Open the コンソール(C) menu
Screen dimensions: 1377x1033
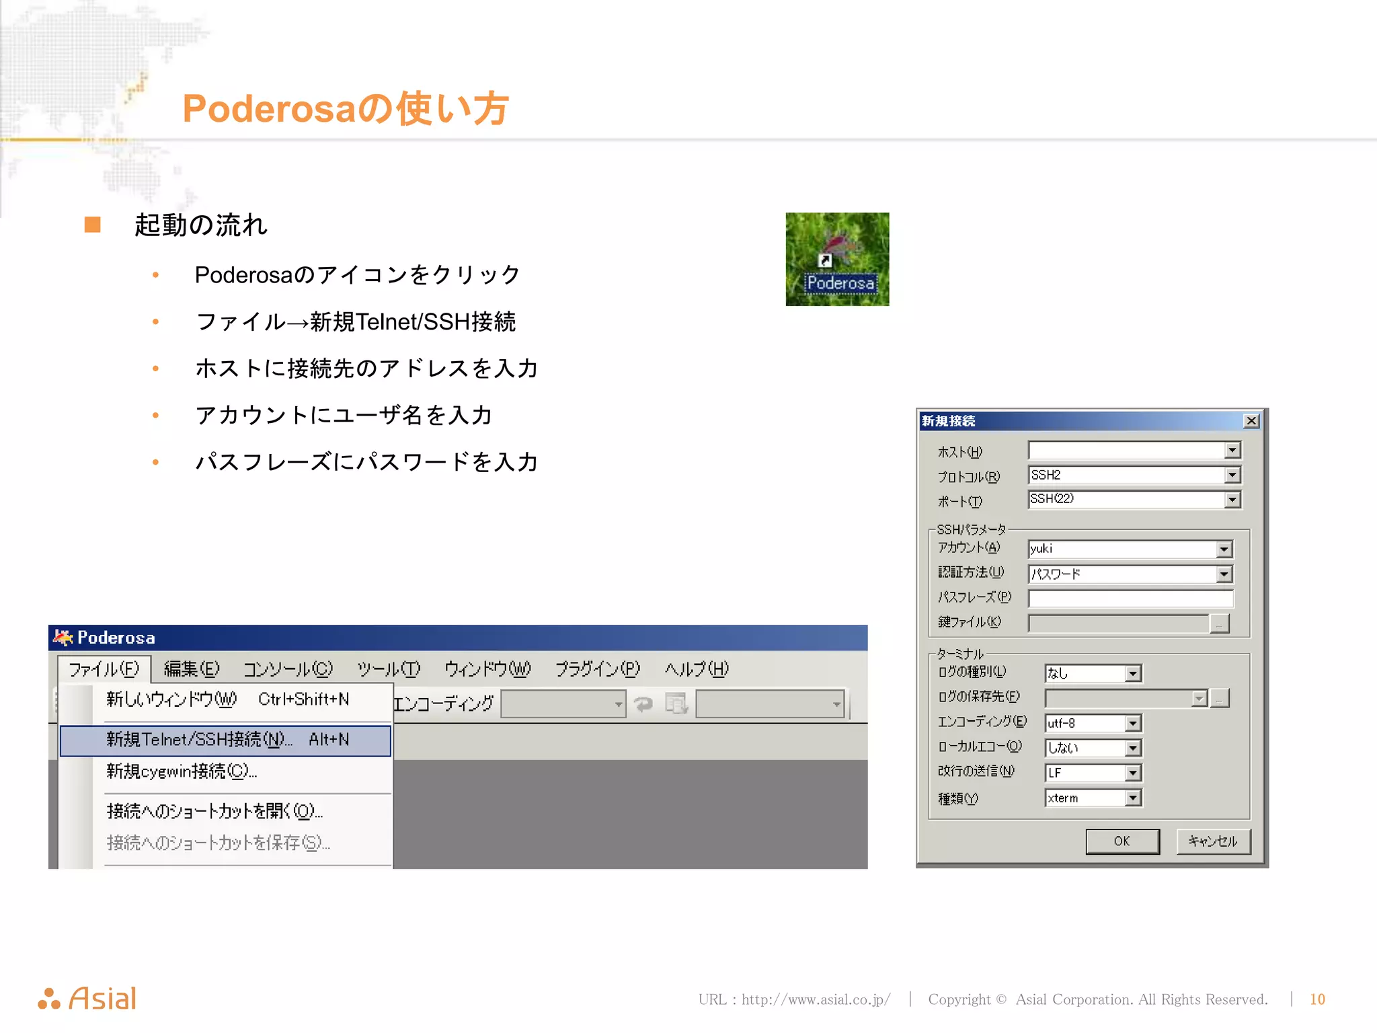pos(288,668)
